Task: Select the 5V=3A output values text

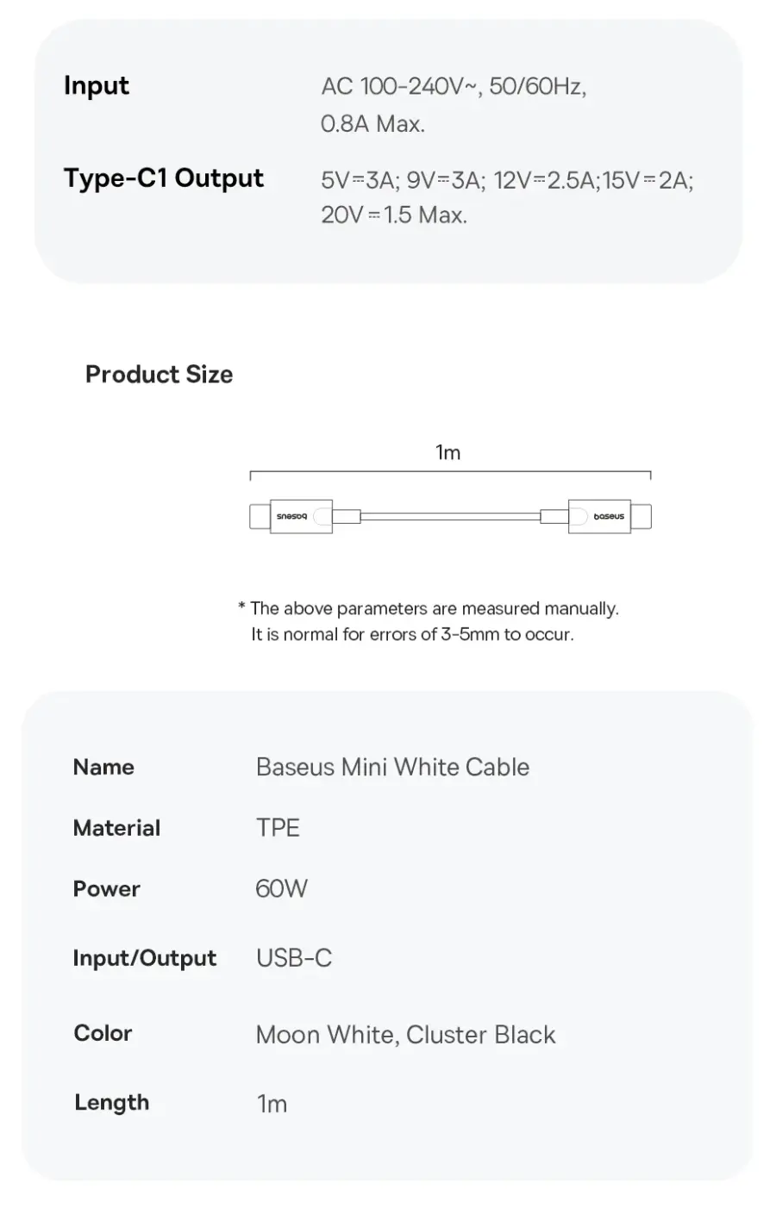Action: click(x=507, y=180)
